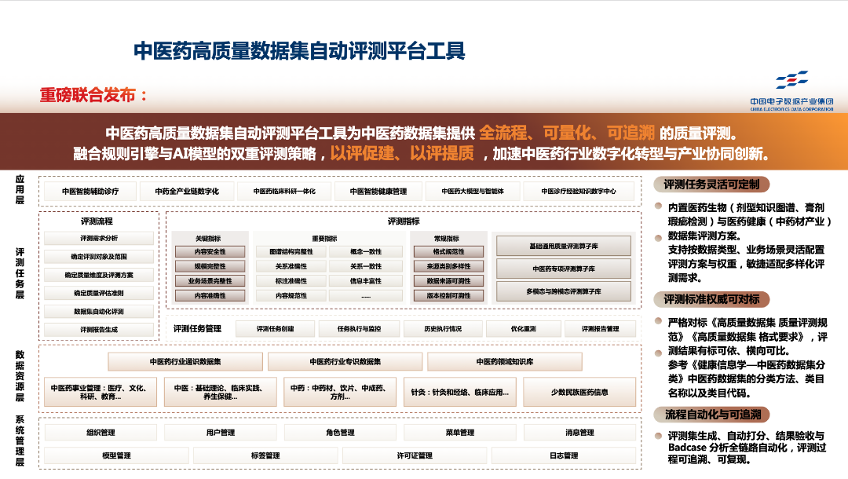Select the 中医药行业通识数据集 box
This screenshot has width=848, height=479.
point(185,362)
